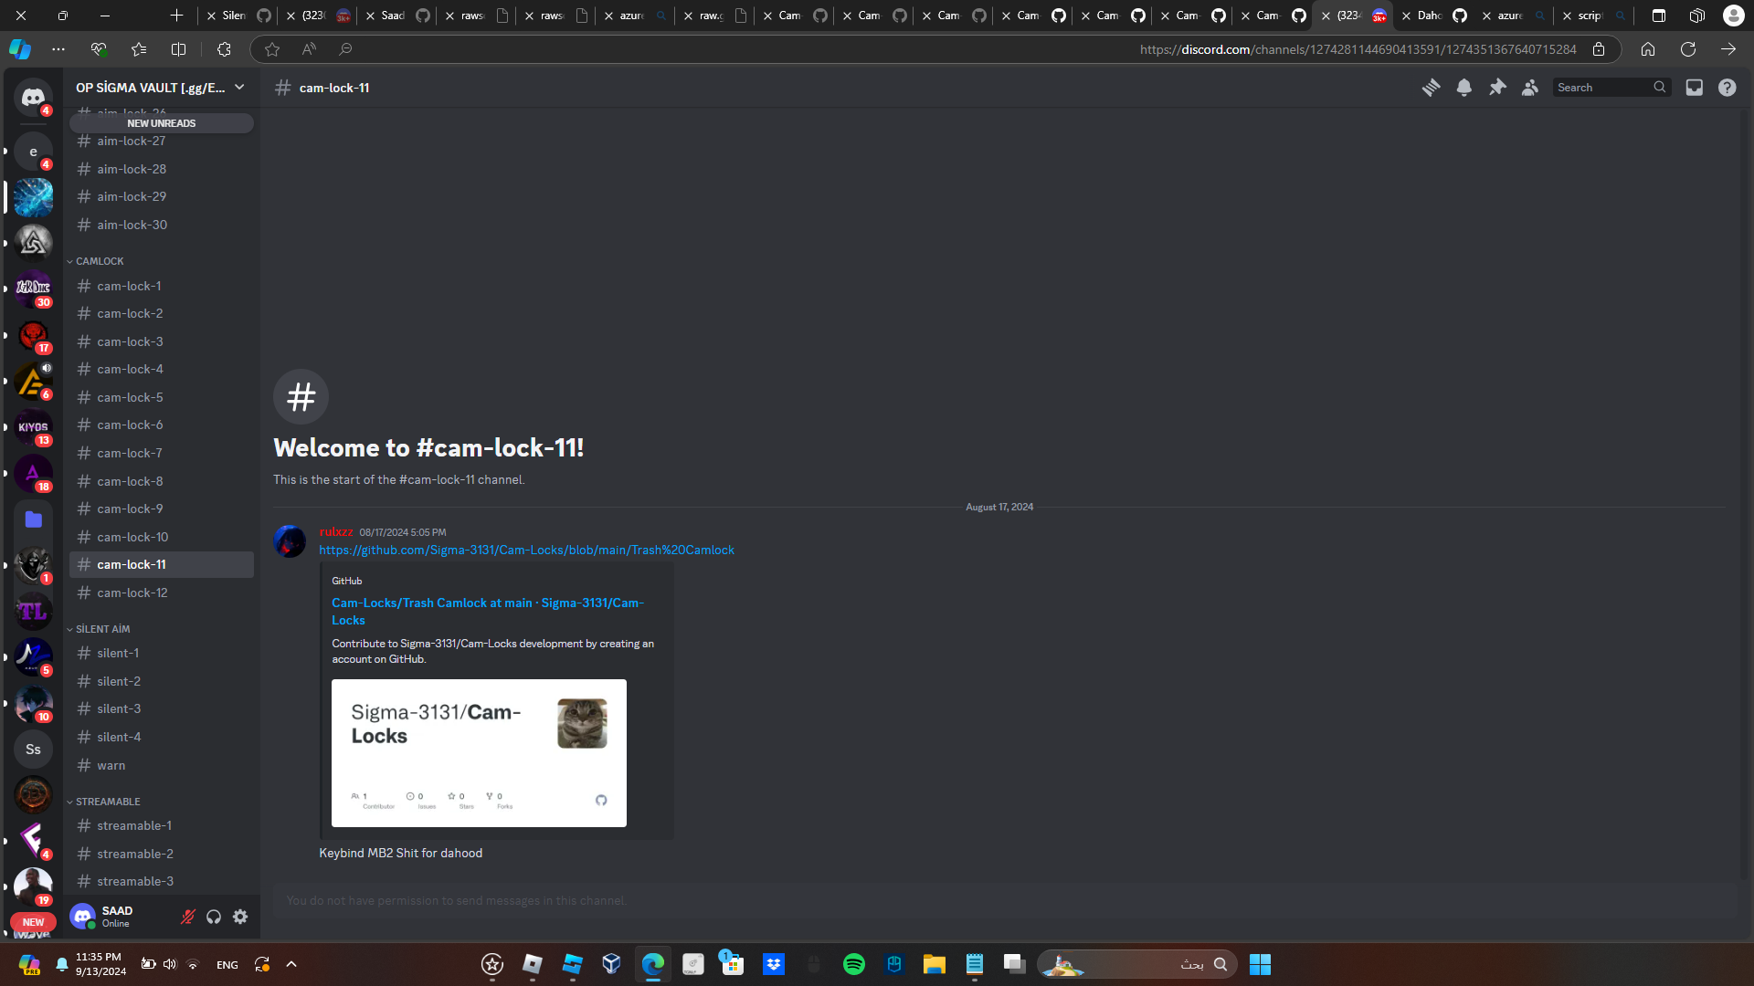
Task: Open browser settings three-dots menu
Action: 58,49
